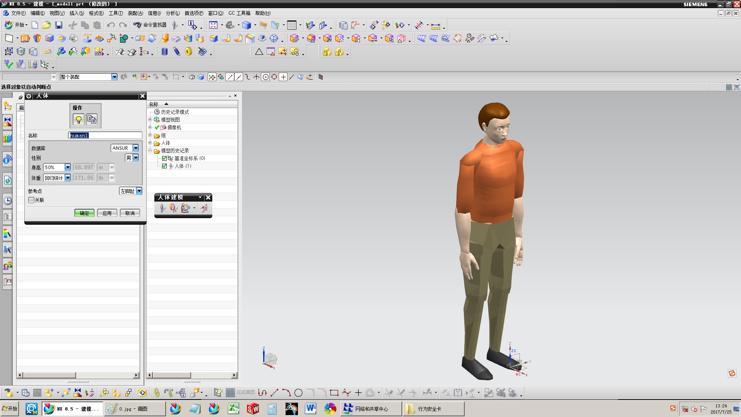Click the Redo arrow icon
Image resolution: width=741 pixels, height=417 pixels.
(123, 25)
